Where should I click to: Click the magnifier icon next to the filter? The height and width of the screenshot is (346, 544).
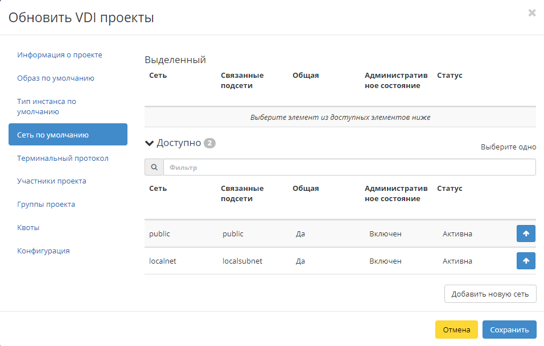(154, 167)
